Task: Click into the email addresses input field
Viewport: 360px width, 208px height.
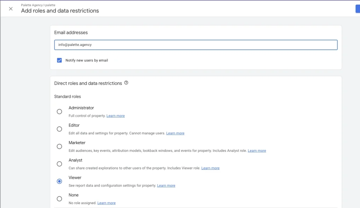Action: point(196,45)
